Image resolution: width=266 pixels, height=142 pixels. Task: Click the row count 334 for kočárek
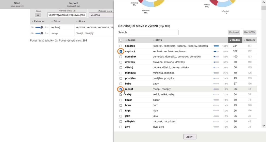point(235,46)
